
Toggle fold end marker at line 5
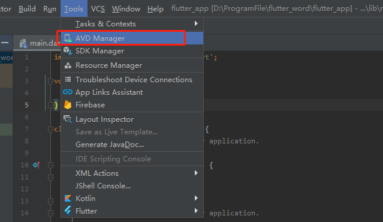pyautogui.click(x=50, y=105)
